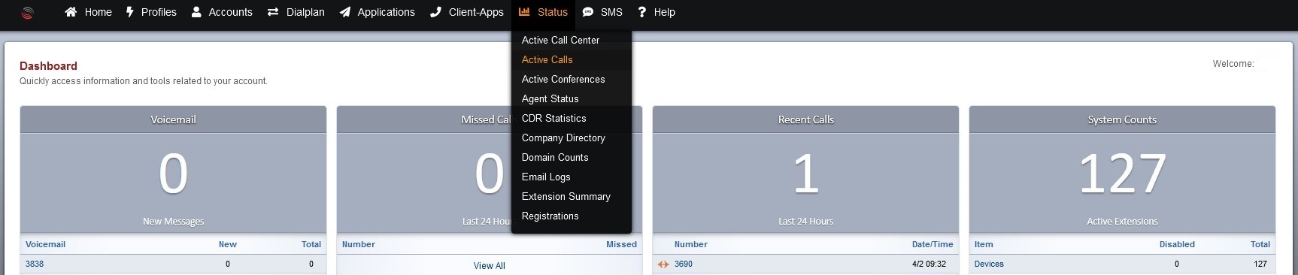This screenshot has width=1298, height=275.
Task: Click the Item column header
Action: pos(984,244)
